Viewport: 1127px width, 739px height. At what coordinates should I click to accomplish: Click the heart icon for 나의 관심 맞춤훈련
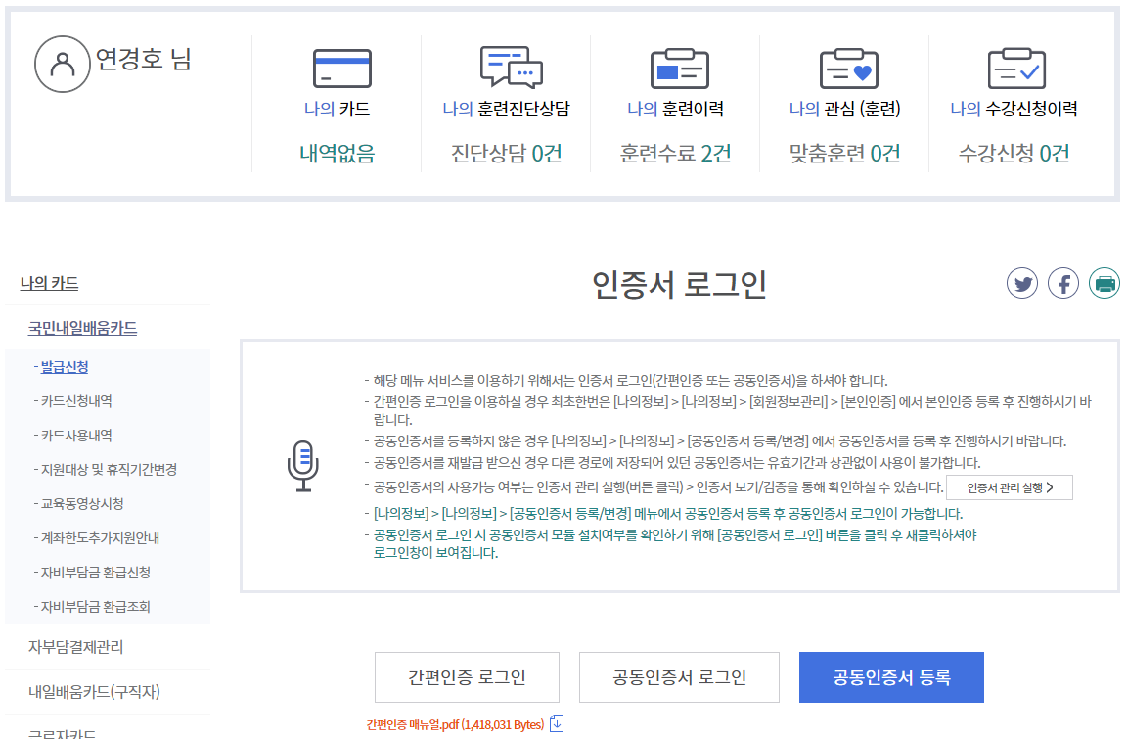click(847, 69)
